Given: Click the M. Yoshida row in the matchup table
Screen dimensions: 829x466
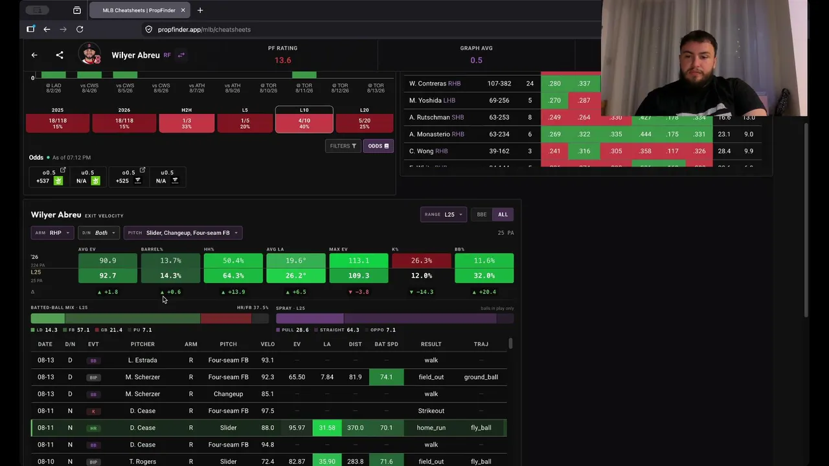Looking at the screenshot, I should coord(583,100).
